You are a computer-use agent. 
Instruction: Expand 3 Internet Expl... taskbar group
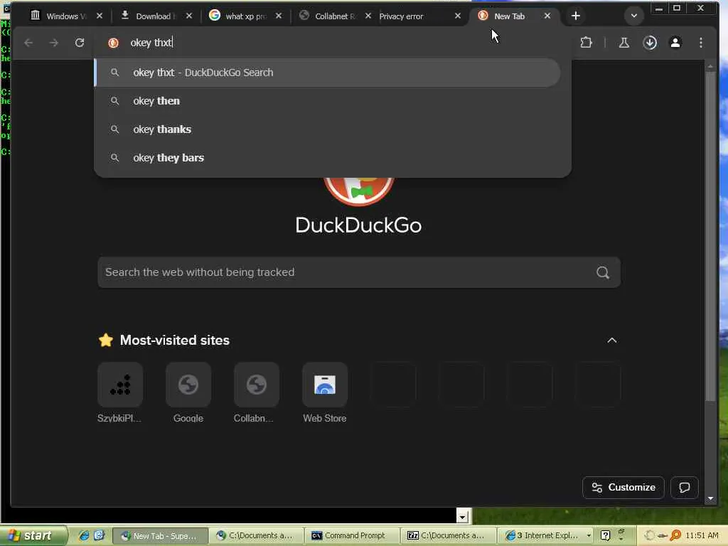coord(546,536)
